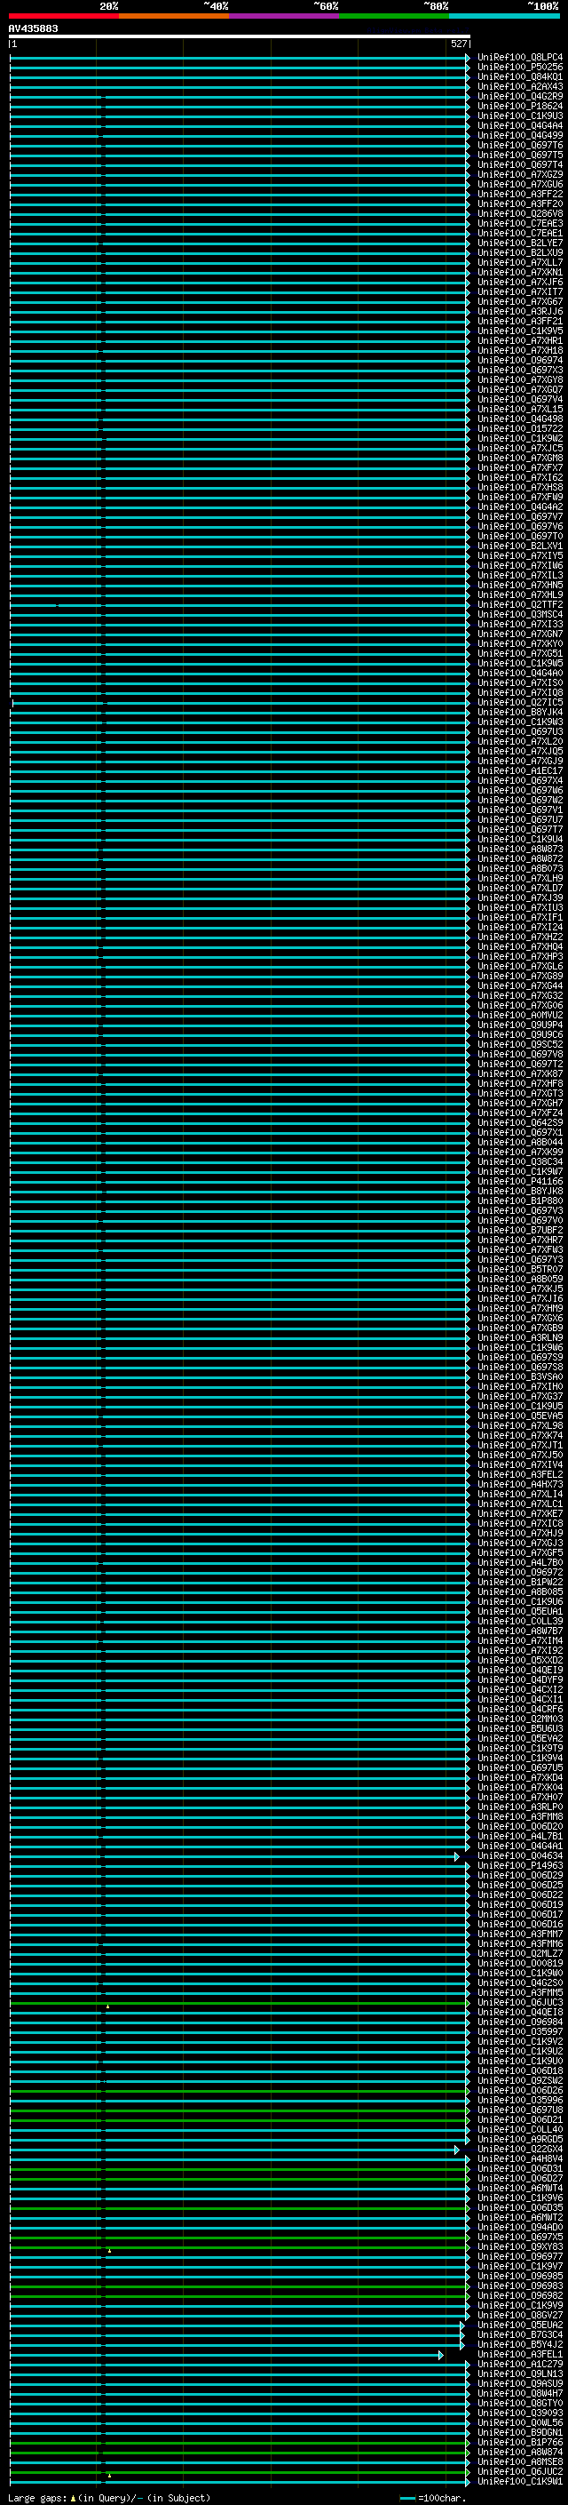Select hit UniRef100_B3VSA0
Screen dimensions: 568x2505
click(x=519, y=1377)
